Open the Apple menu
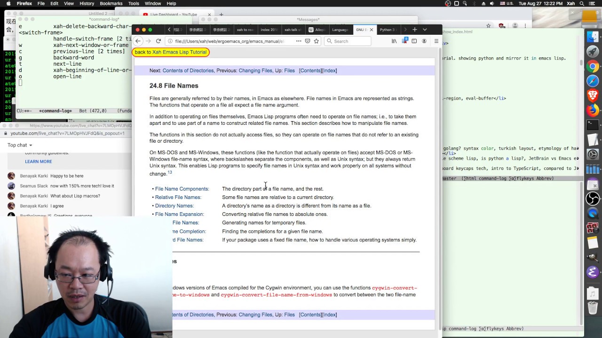The image size is (602, 338). click(8, 3)
